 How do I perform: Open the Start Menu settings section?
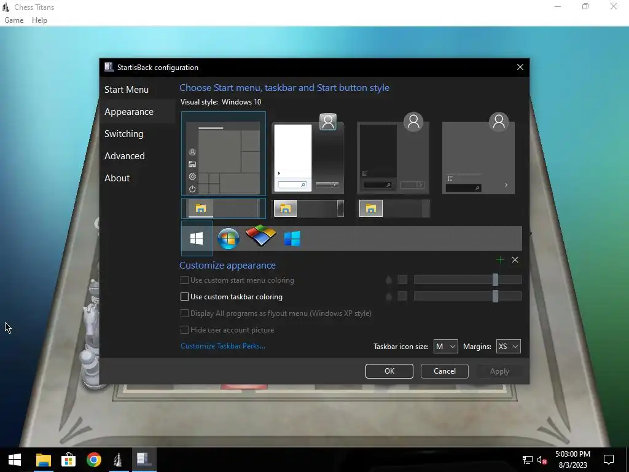(127, 90)
